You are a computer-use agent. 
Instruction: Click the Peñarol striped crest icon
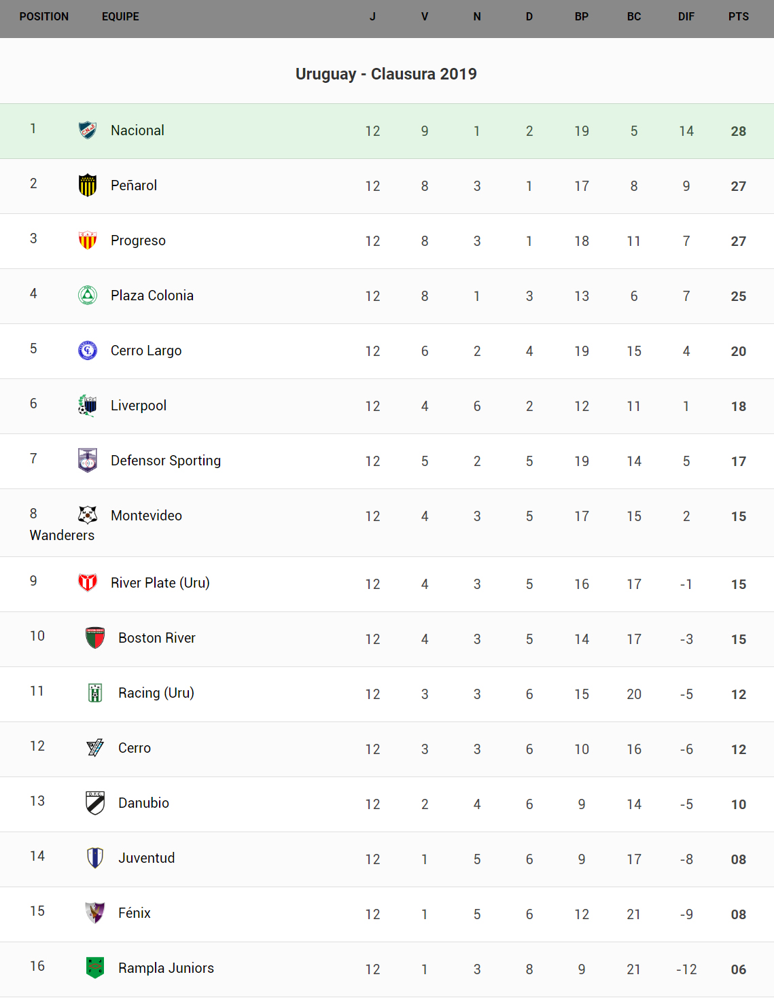click(88, 185)
